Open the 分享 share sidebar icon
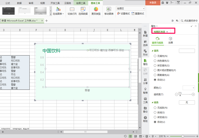 coord(145,81)
